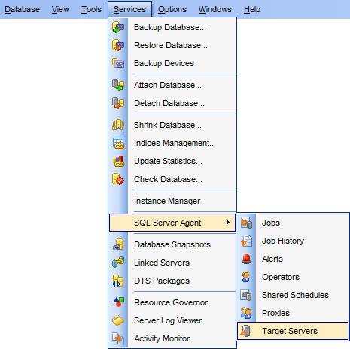
Task: Click the Indices Management icon
Action: tap(118, 143)
